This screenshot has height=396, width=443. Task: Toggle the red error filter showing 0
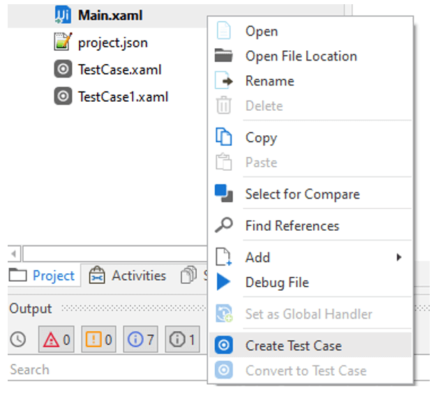57,340
